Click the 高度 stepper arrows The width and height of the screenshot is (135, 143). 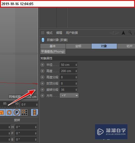tap(76, 71)
